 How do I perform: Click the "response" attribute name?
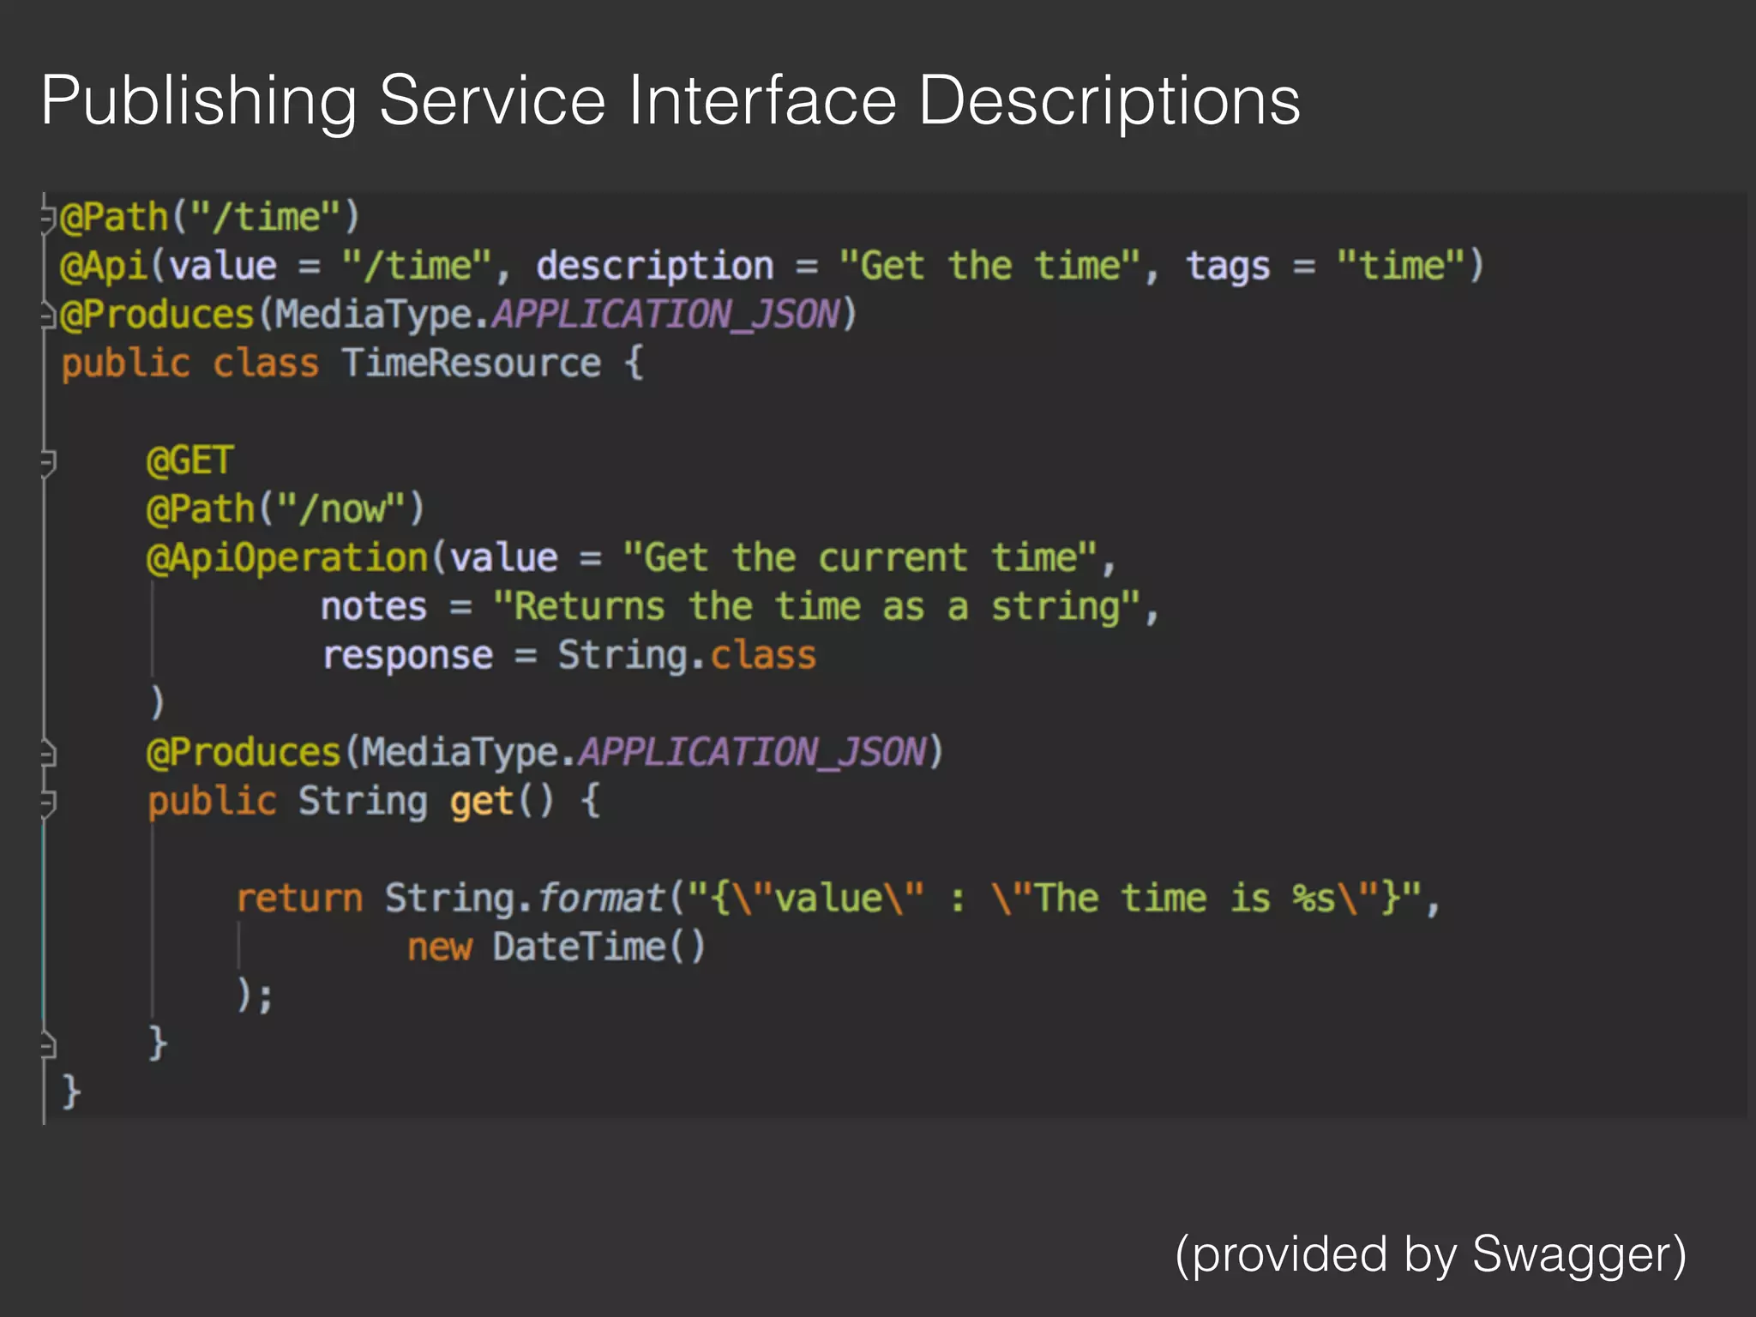coord(407,657)
